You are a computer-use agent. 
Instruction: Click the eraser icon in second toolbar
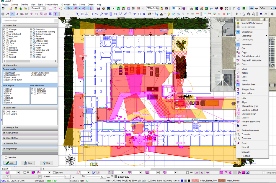tap(8, 14)
